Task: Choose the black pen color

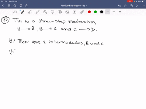Action: [102, 12]
